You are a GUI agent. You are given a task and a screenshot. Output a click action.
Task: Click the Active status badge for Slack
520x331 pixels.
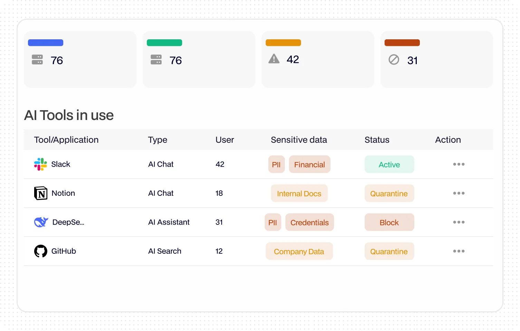pos(389,164)
